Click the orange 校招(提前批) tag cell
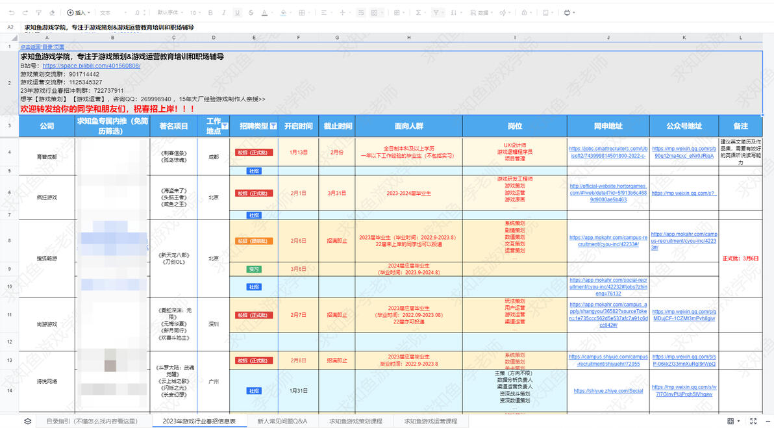Image resolution: width=774 pixels, height=428 pixels. pyautogui.click(x=255, y=241)
